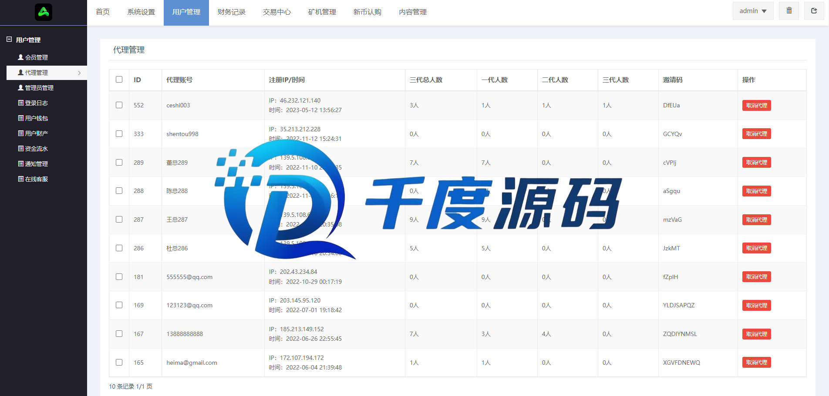Click the list icon beside 在线客服
829x396 pixels.
click(x=21, y=179)
